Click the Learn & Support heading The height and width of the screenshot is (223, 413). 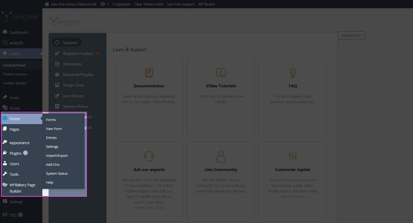click(x=130, y=49)
